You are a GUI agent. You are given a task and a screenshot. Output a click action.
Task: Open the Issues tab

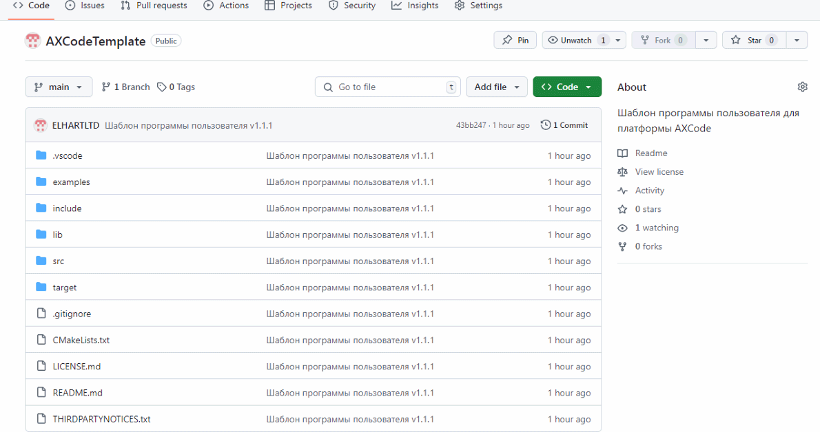coord(85,6)
